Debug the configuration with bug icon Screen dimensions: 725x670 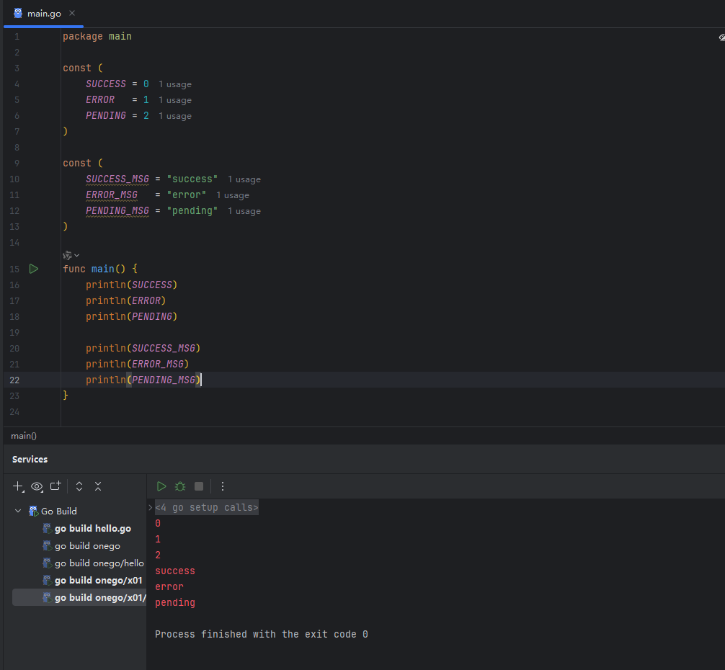pos(180,486)
